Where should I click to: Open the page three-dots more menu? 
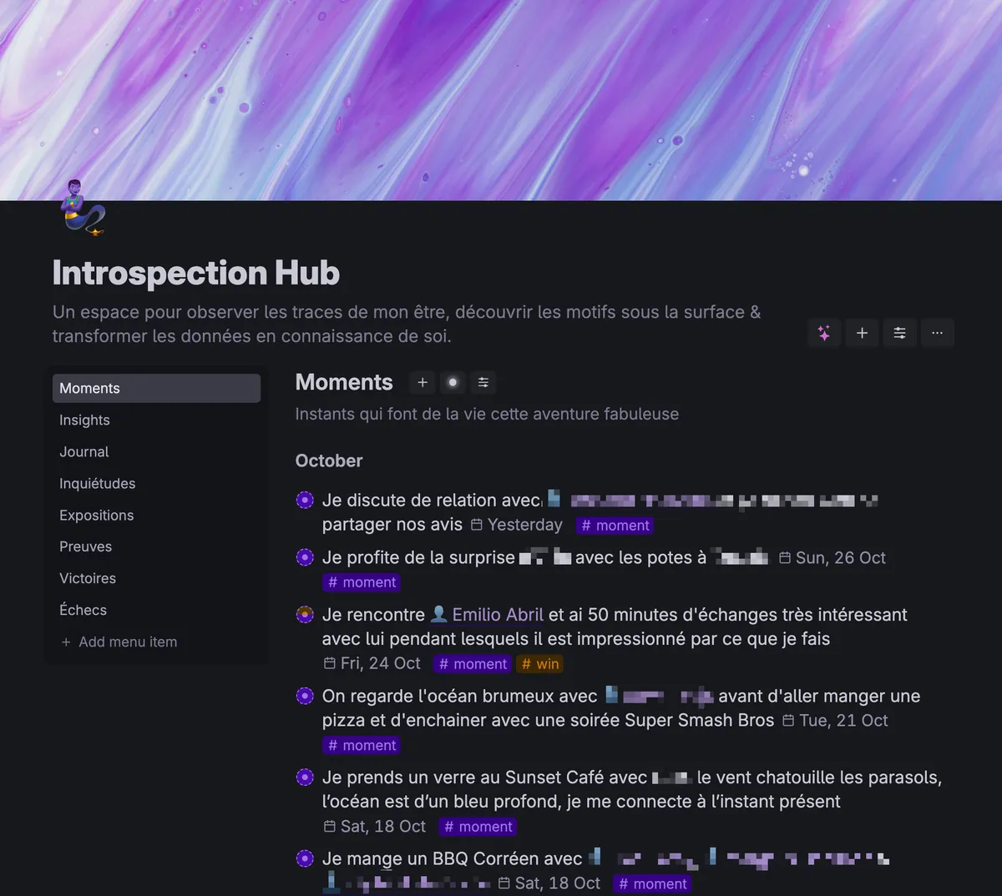click(937, 333)
